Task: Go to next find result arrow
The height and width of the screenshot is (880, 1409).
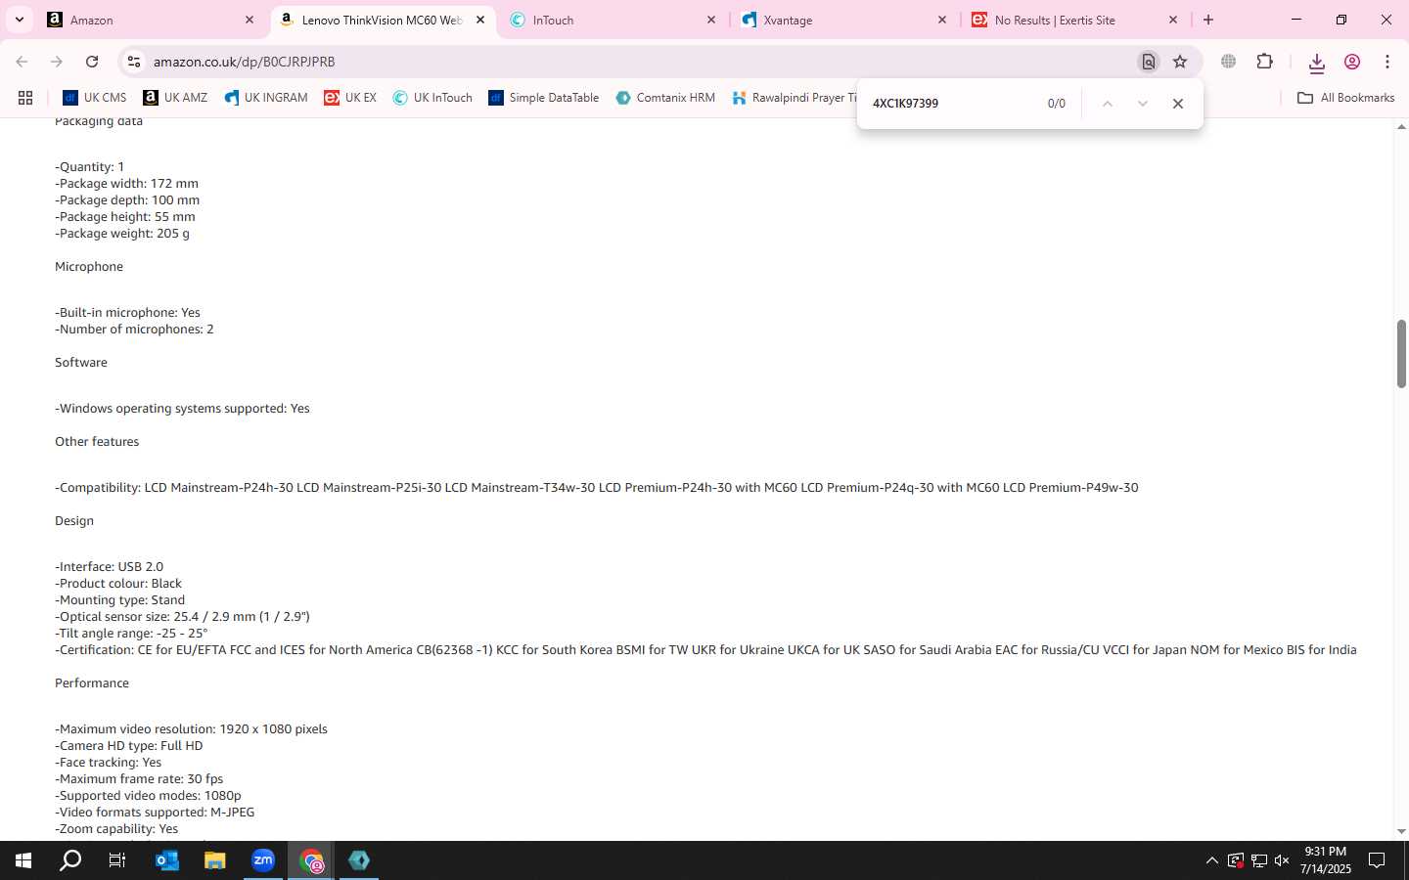Action: (x=1142, y=104)
